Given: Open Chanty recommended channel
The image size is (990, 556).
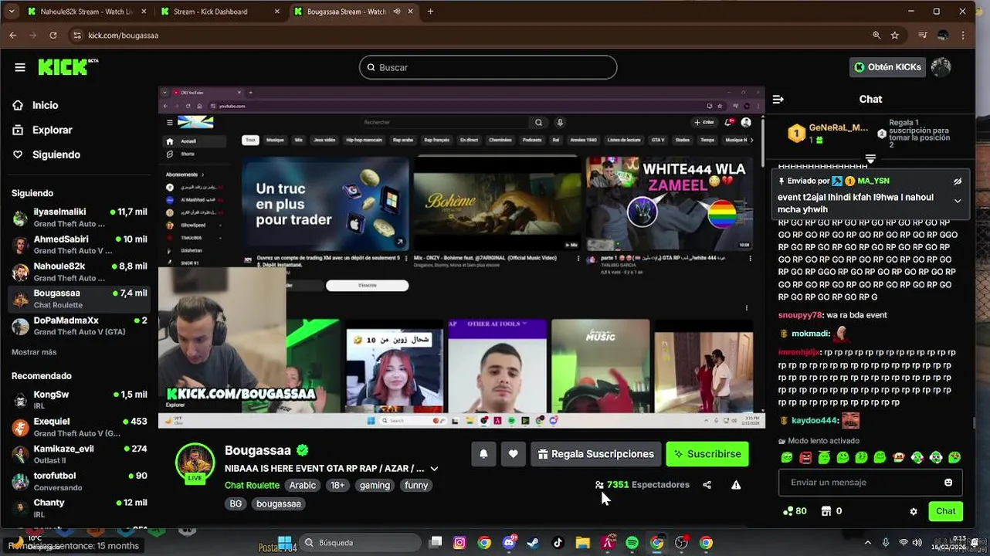Looking at the screenshot, I should point(79,508).
